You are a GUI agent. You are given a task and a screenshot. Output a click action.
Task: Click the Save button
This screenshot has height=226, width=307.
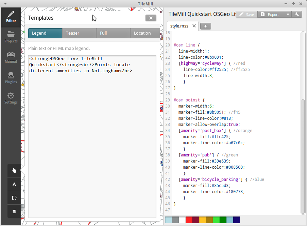tap(246, 15)
